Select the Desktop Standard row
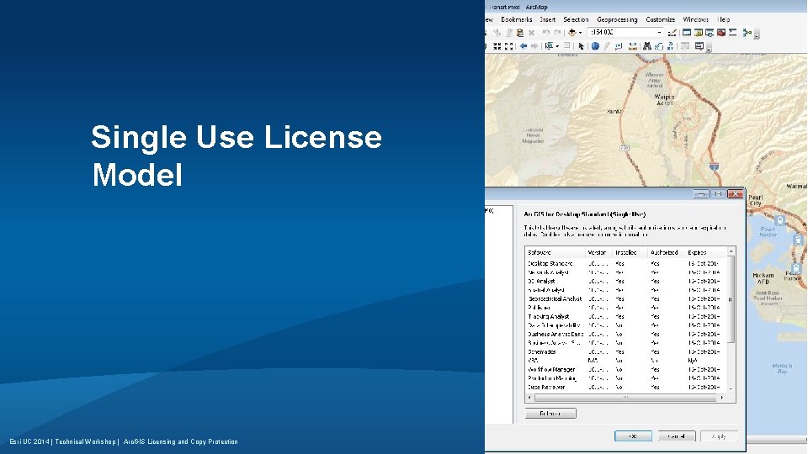Screen dimensions: 808x454 point(625,263)
